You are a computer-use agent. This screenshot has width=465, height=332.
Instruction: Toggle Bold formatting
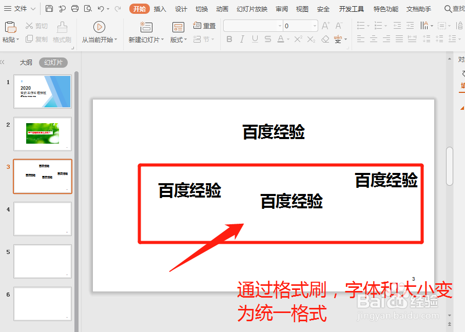229,39
